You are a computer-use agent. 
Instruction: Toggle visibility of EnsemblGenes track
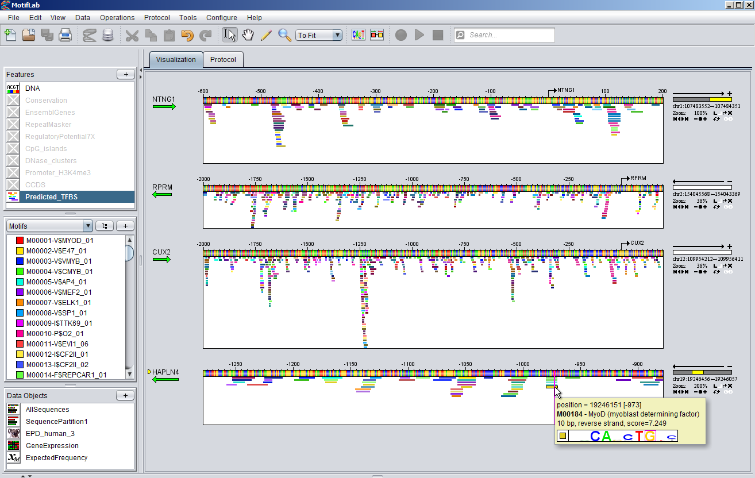coord(13,113)
